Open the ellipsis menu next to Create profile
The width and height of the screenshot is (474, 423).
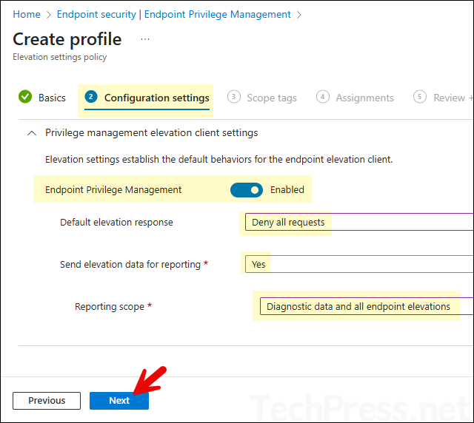point(145,39)
